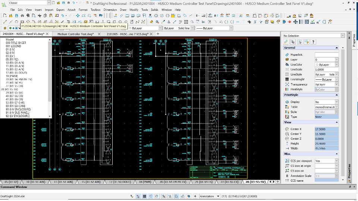
Task: Select the 000 TITLE SHEET entry in list
Action: click(16, 43)
